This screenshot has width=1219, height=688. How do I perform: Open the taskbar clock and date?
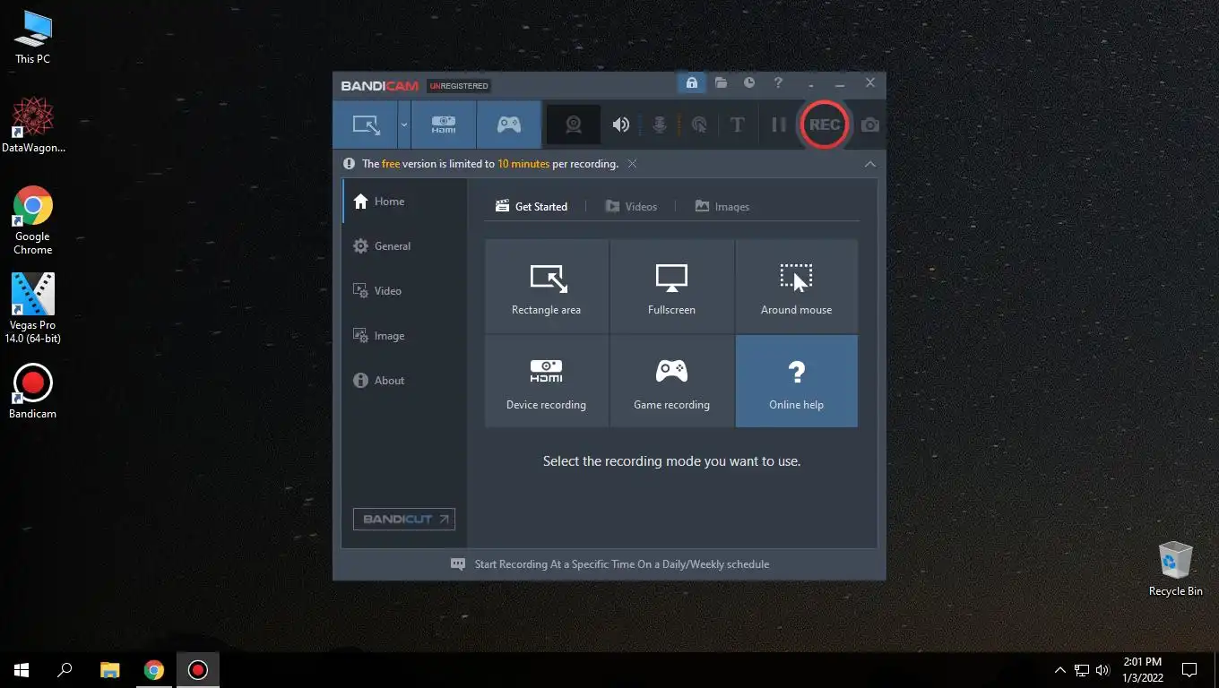tap(1142, 669)
